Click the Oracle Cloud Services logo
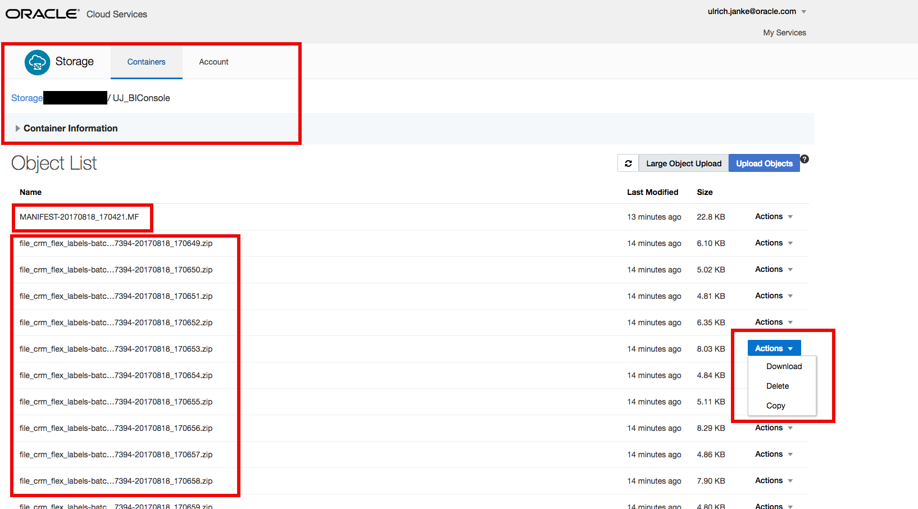 pos(76,14)
